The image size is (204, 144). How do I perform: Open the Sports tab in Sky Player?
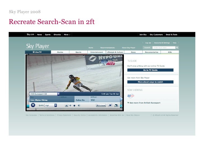click(x=78, y=52)
